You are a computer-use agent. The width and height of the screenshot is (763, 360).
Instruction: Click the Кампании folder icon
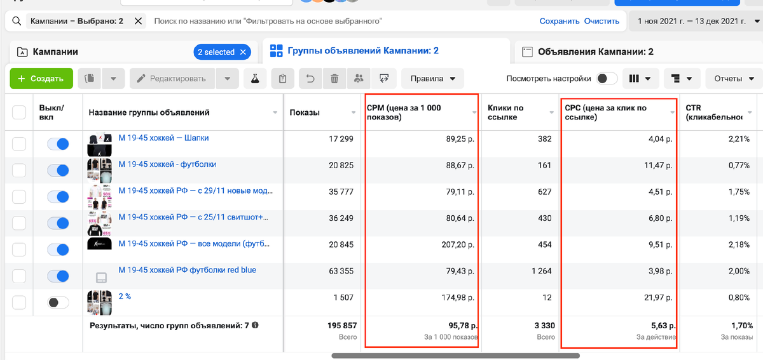point(22,52)
